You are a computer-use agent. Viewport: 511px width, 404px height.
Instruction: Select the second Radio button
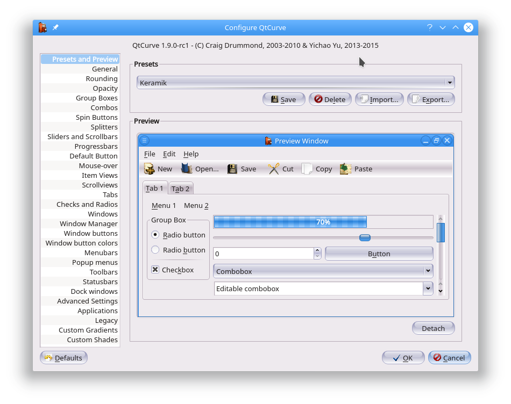point(155,250)
